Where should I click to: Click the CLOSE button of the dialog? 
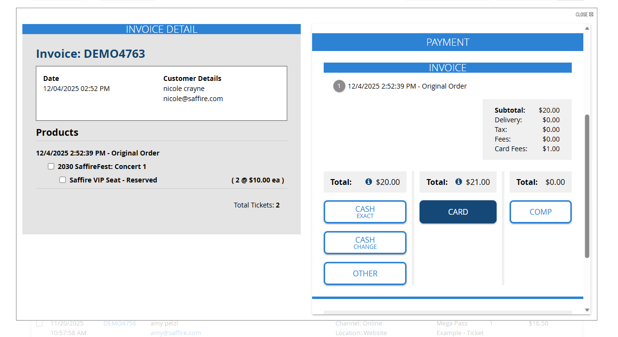(584, 14)
